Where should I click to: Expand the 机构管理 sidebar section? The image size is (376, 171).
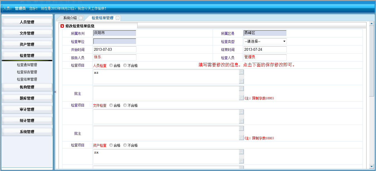(x=27, y=87)
